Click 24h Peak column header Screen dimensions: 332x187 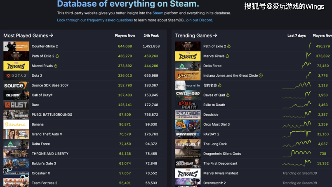151,35
